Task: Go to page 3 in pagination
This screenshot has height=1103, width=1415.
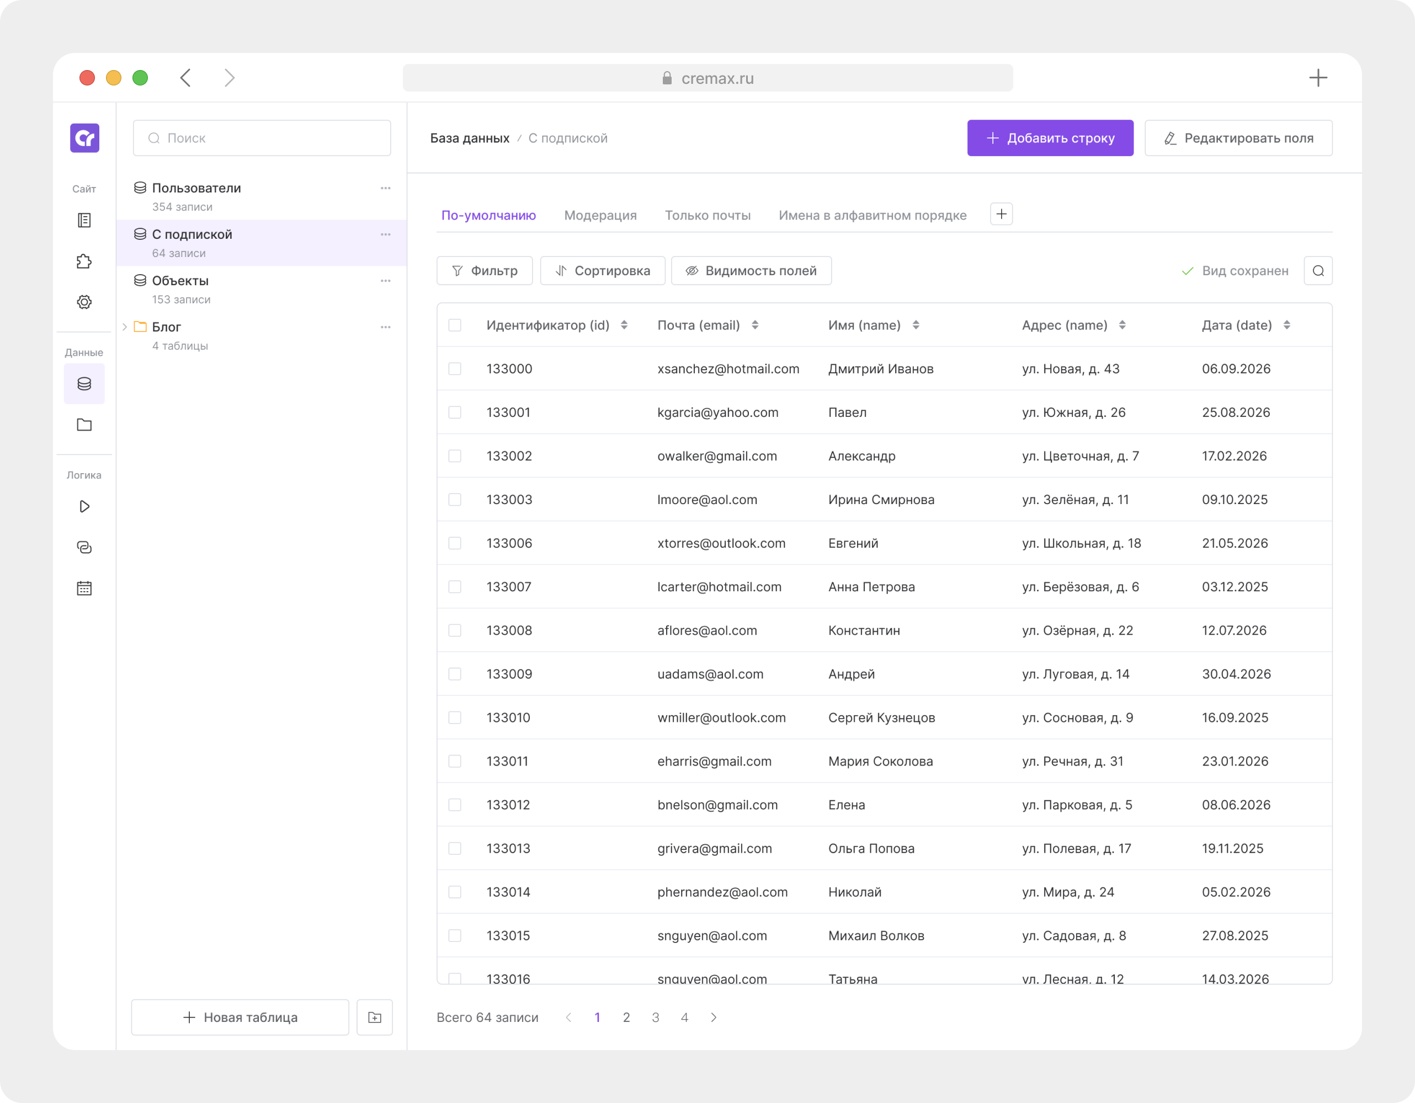Action: click(655, 1017)
